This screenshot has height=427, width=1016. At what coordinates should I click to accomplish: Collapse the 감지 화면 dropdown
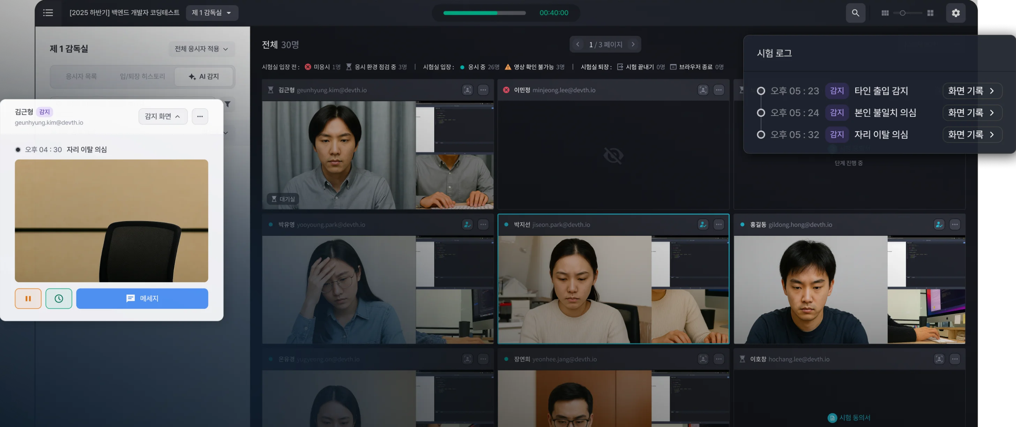click(163, 117)
